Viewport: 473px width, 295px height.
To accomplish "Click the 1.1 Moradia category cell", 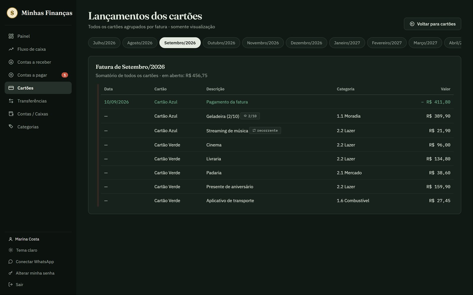I will click(349, 116).
